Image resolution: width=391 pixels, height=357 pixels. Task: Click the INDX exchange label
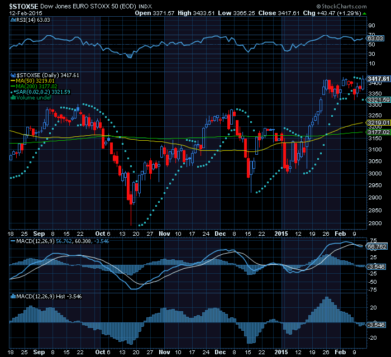pos(145,7)
